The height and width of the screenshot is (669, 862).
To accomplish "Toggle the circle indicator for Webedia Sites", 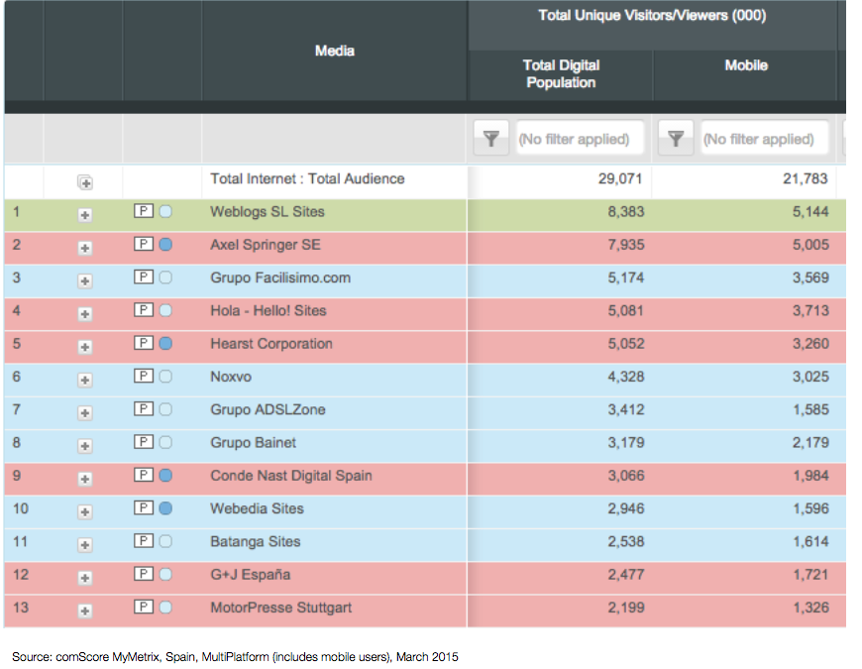I will click(165, 508).
